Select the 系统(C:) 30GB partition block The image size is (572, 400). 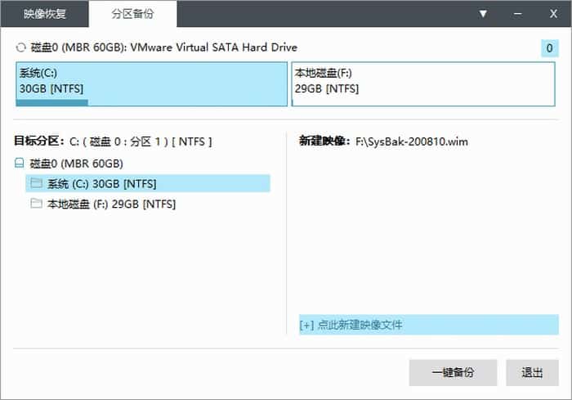pos(151,82)
